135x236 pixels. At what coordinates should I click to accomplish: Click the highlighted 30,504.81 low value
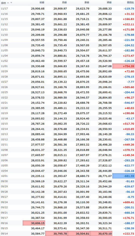click(x=79, y=234)
